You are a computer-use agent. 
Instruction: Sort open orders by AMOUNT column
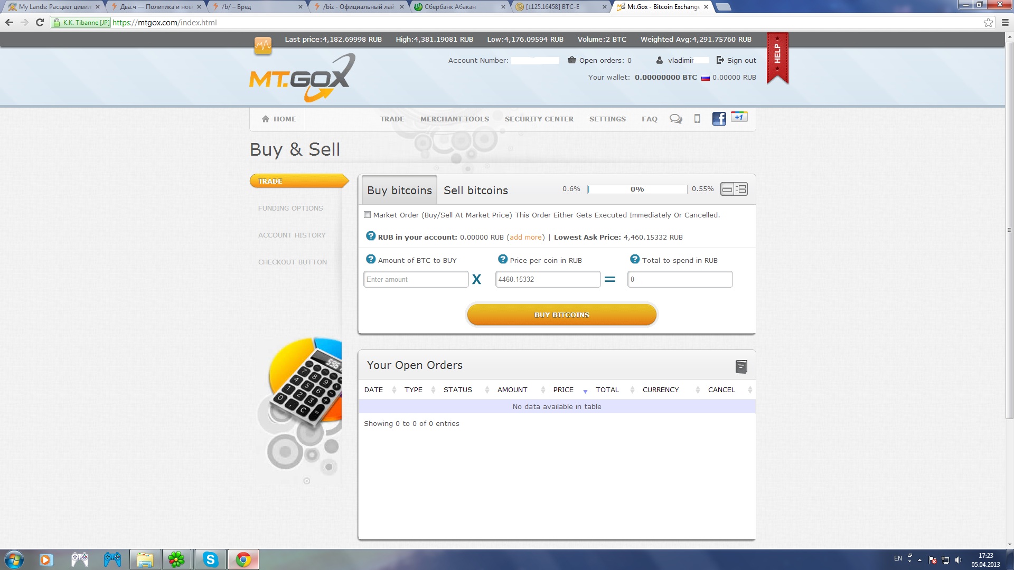(512, 390)
